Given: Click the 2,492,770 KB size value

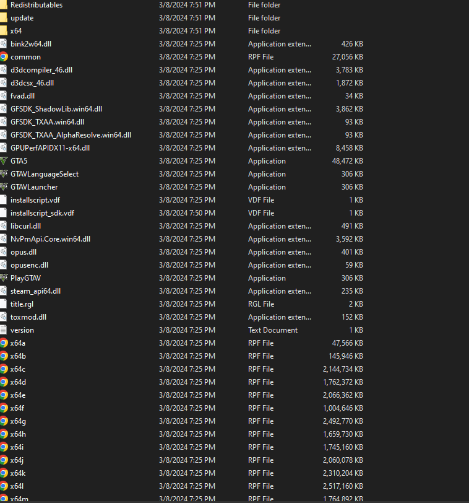Looking at the screenshot, I should pos(343,421).
